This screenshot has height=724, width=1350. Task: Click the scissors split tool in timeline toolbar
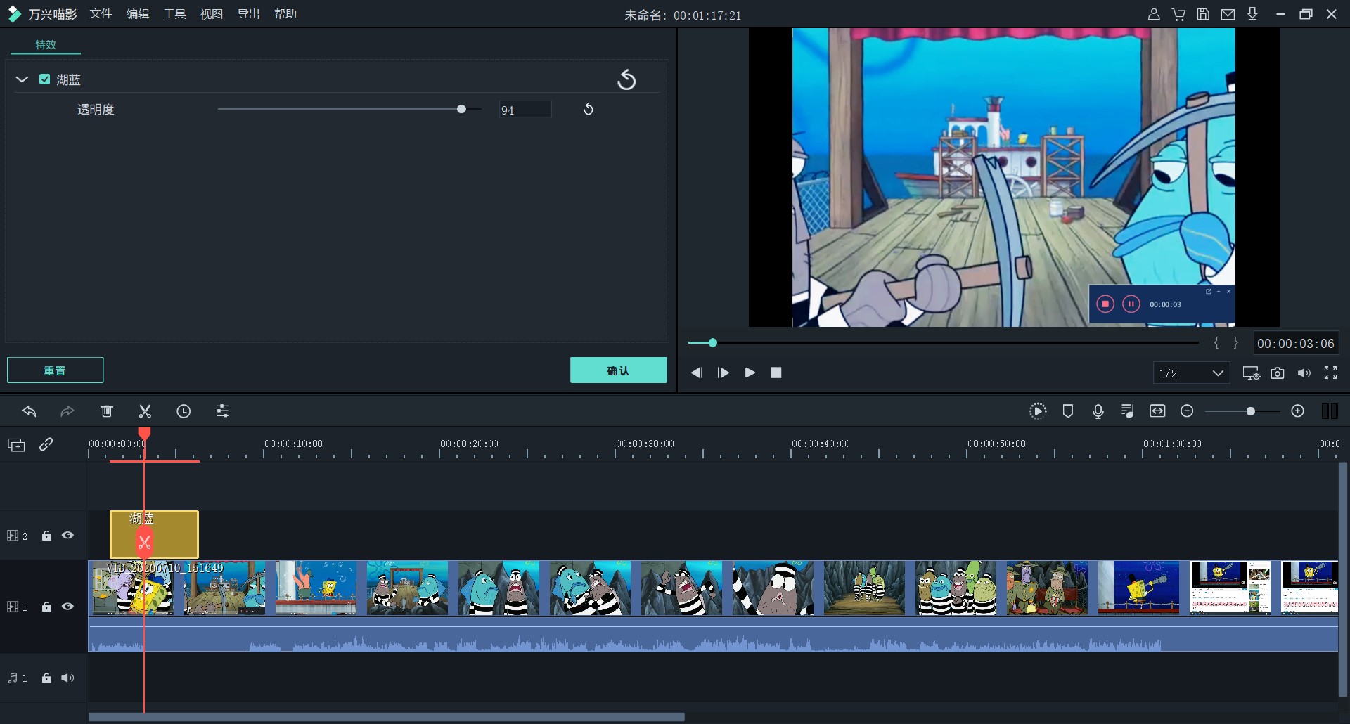[145, 411]
